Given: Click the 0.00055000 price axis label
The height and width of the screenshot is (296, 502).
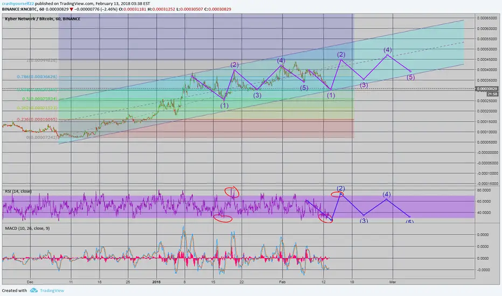Looking at the screenshot, I should (487, 39).
